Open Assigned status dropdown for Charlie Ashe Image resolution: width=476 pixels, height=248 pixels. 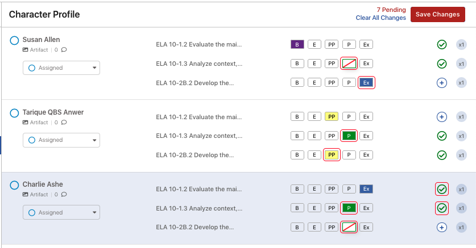pos(61,213)
